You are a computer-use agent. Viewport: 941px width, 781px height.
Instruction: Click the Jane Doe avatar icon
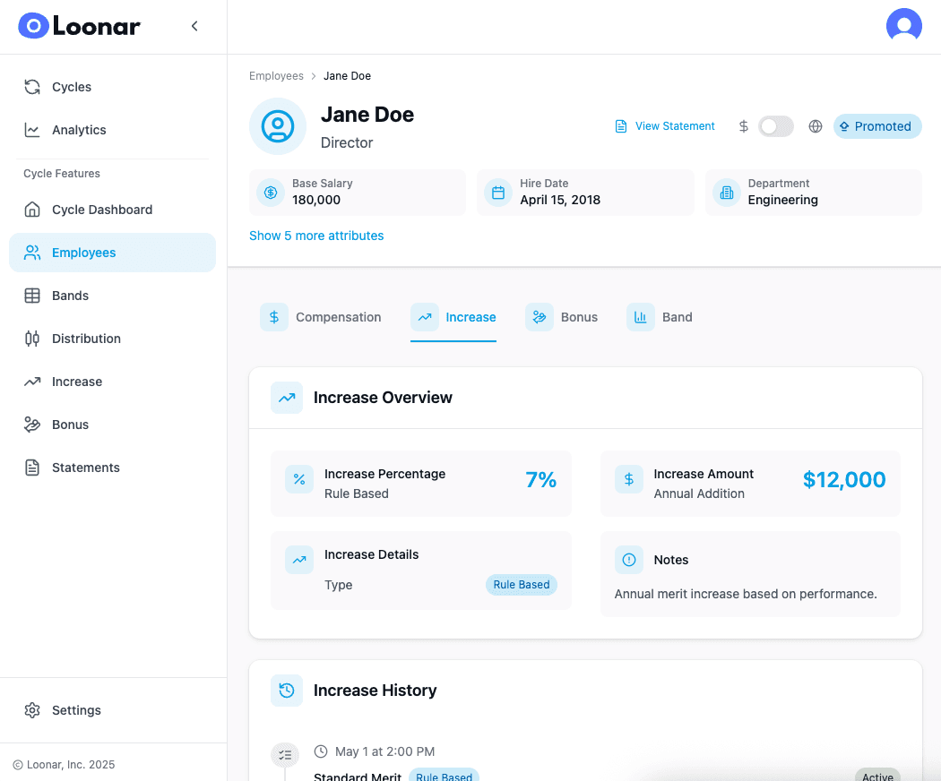(278, 126)
